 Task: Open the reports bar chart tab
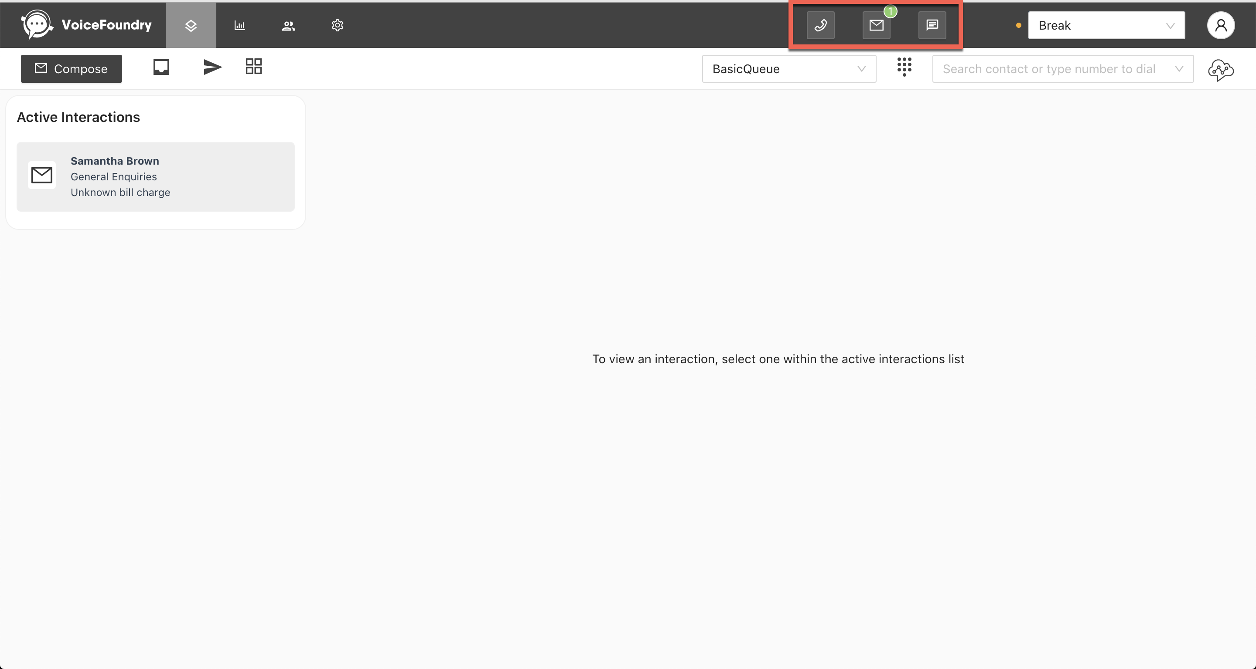(x=239, y=25)
